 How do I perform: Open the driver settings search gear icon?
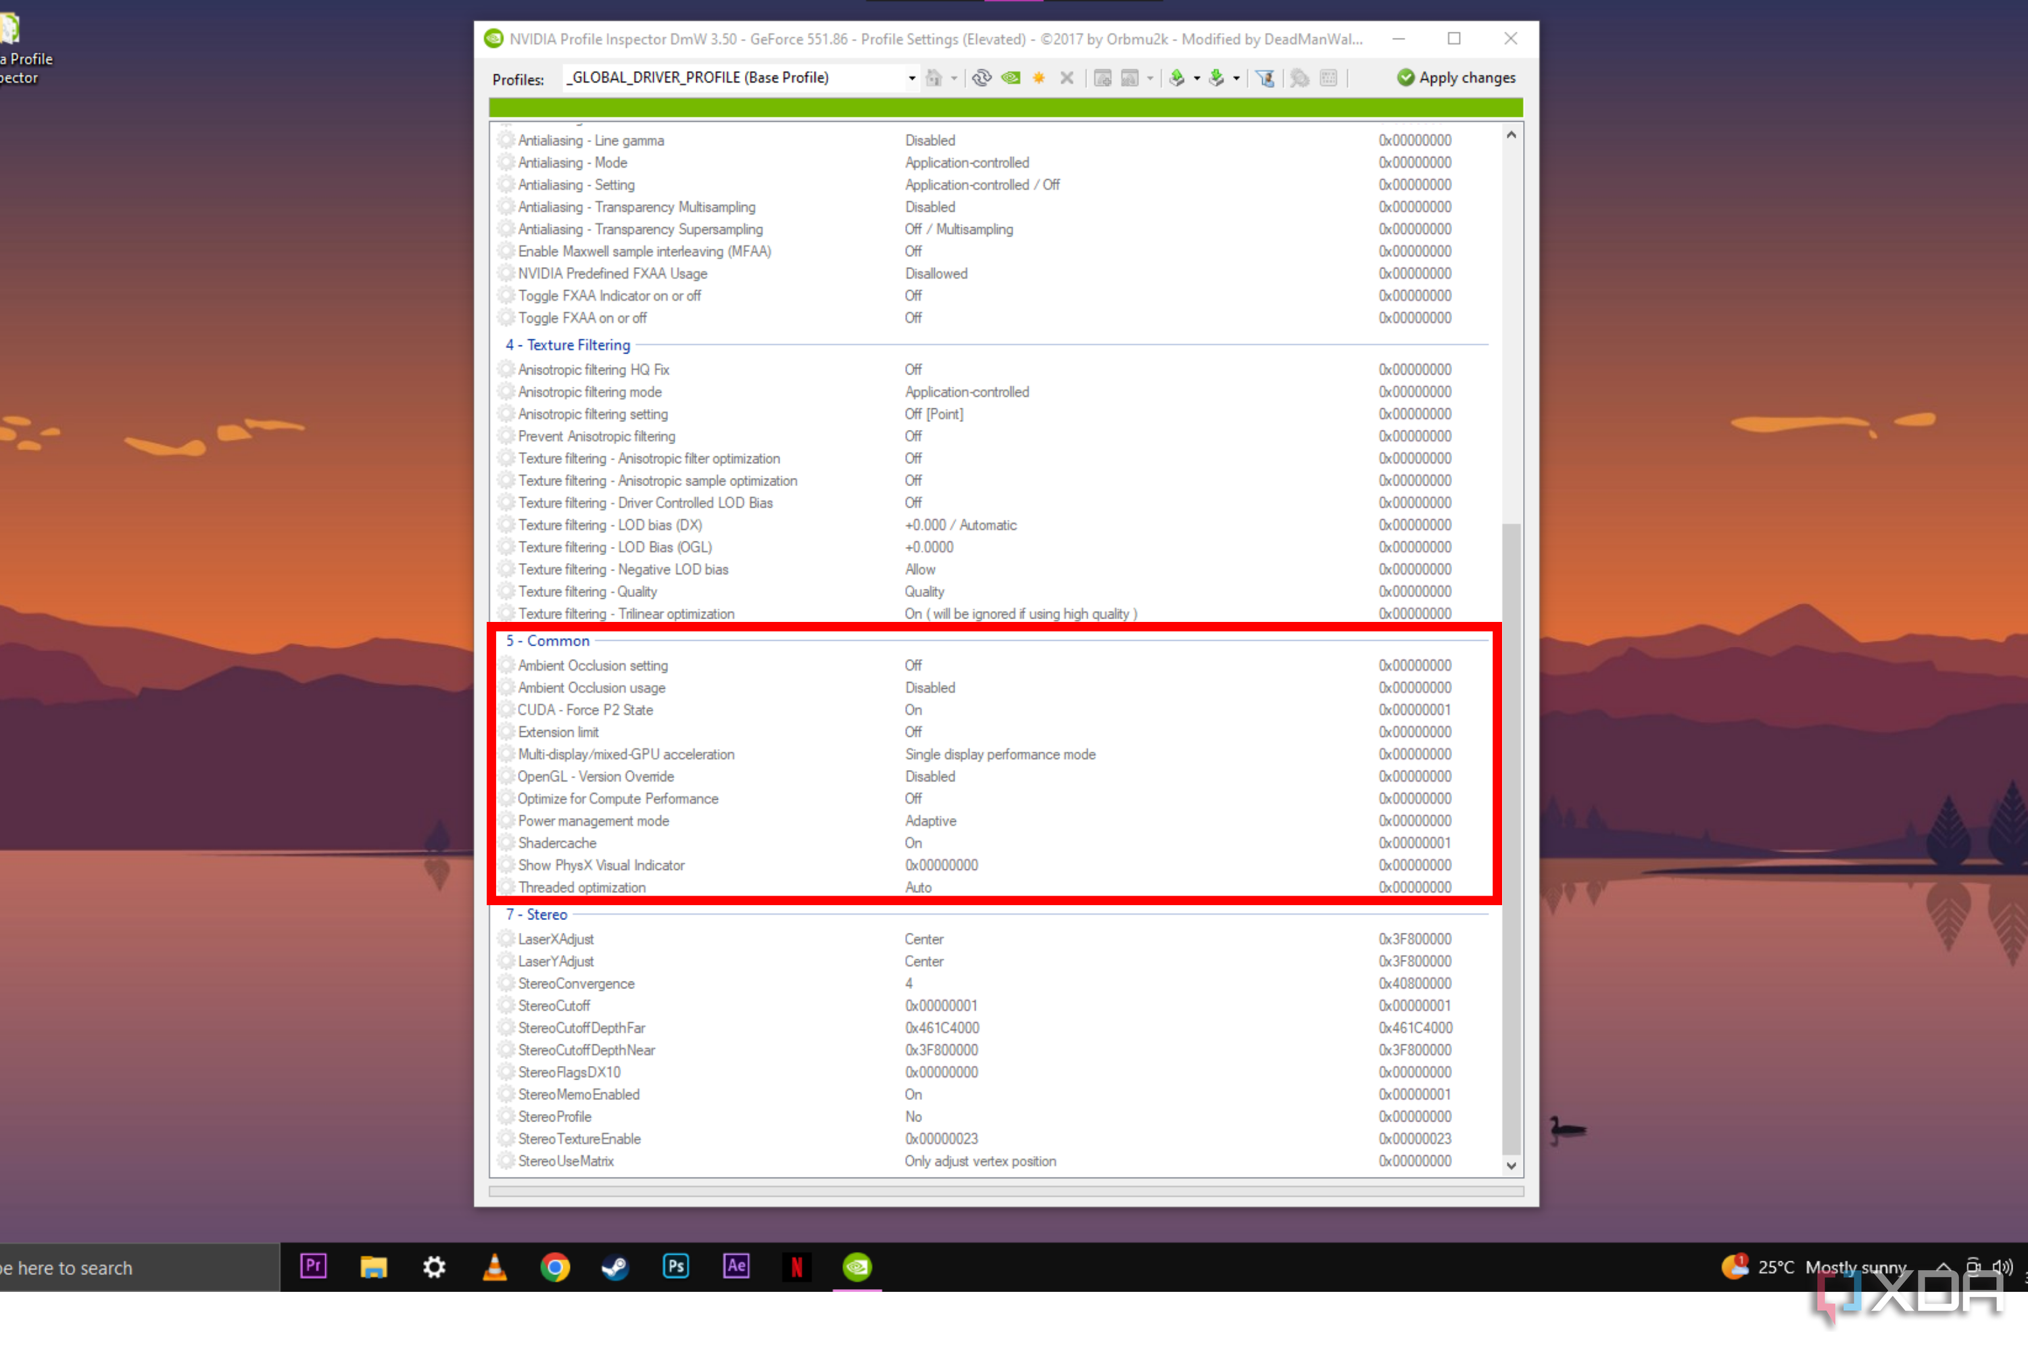[x=1299, y=78]
